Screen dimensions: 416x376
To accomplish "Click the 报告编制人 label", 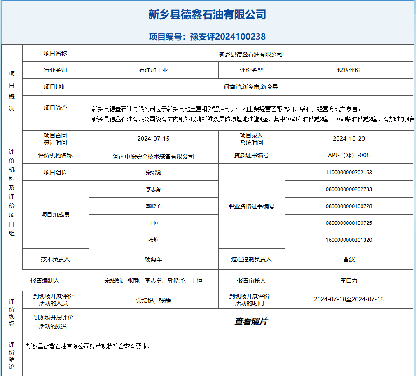I will (45, 280).
